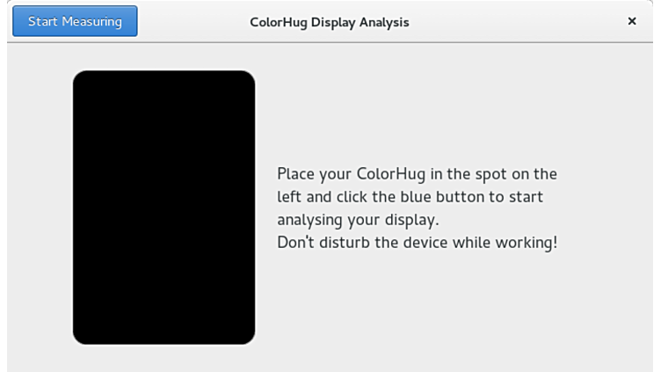Click the word "Analysis" in the window title

tap(383, 22)
